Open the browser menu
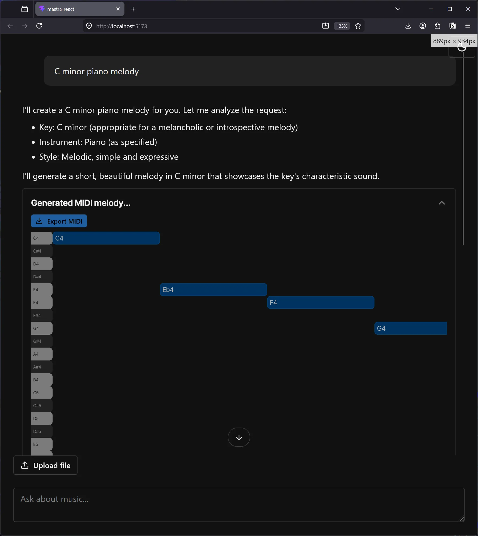This screenshot has height=536, width=478. (468, 26)
